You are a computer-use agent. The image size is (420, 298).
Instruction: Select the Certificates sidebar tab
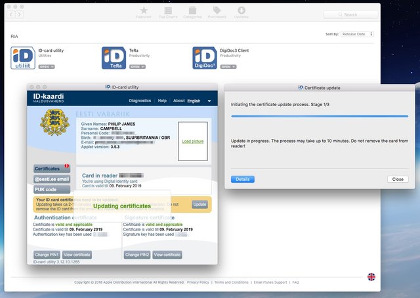click(52, 168)
